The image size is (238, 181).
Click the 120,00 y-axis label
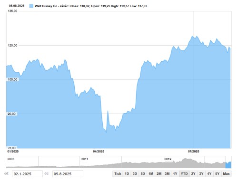(x=12, y=46)
